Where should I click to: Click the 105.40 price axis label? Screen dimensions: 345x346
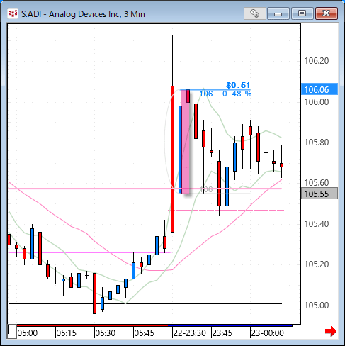tap(317, 223)
